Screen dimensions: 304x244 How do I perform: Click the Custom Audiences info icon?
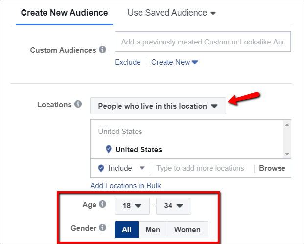pos(103,50)
